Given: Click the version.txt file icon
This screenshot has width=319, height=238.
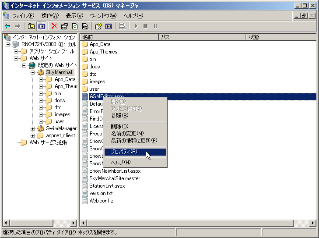Looking at the screenshot, I should pos(85,193).
